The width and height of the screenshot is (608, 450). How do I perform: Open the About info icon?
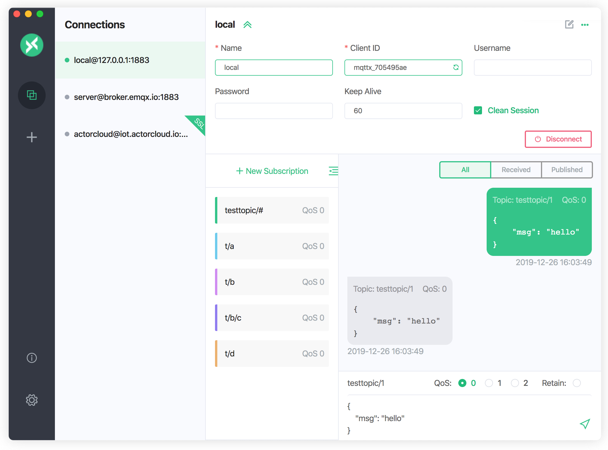32,358
